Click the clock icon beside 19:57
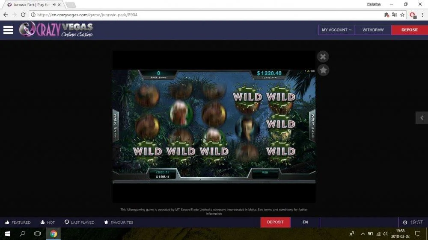 [405, 222]
